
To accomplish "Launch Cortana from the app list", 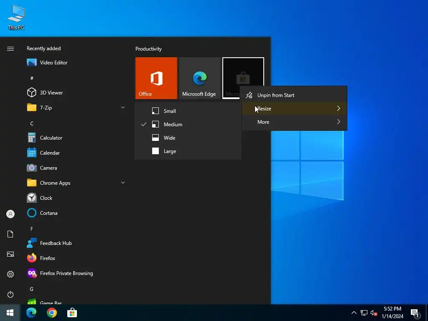I will click(x=76, y=213).
